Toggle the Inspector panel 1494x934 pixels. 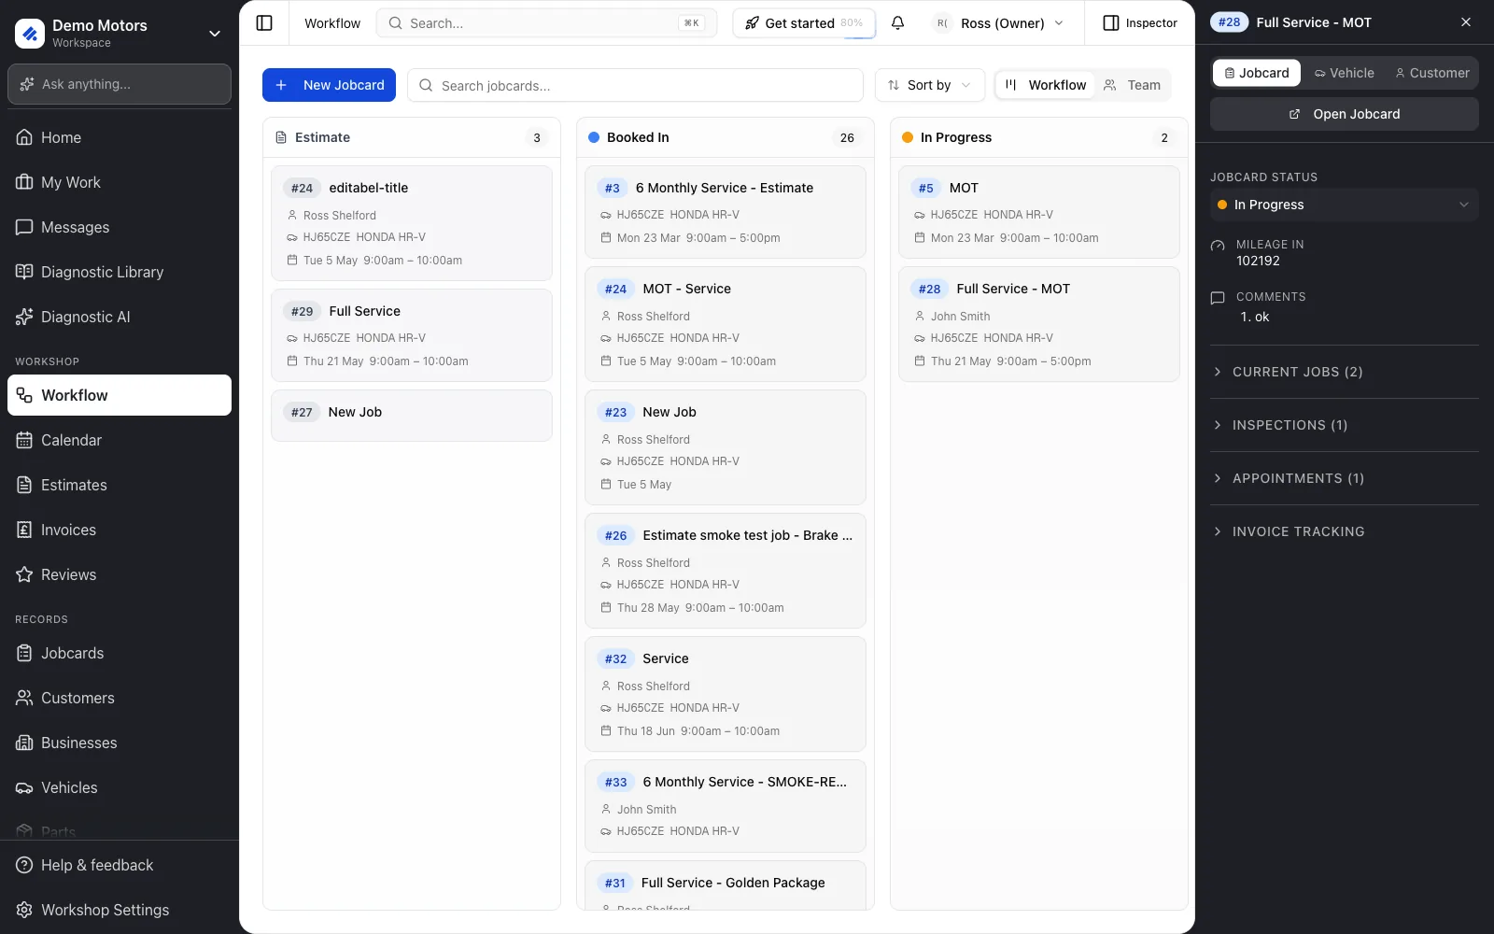(x=1140, y=23)
